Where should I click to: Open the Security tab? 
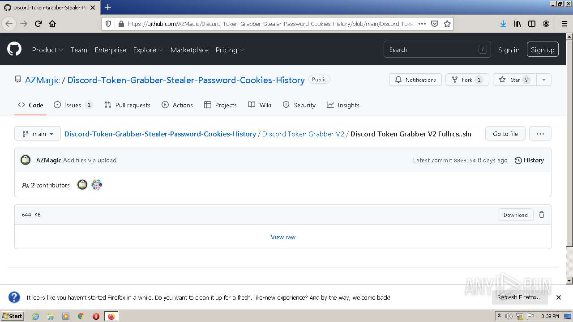point(299,105)
